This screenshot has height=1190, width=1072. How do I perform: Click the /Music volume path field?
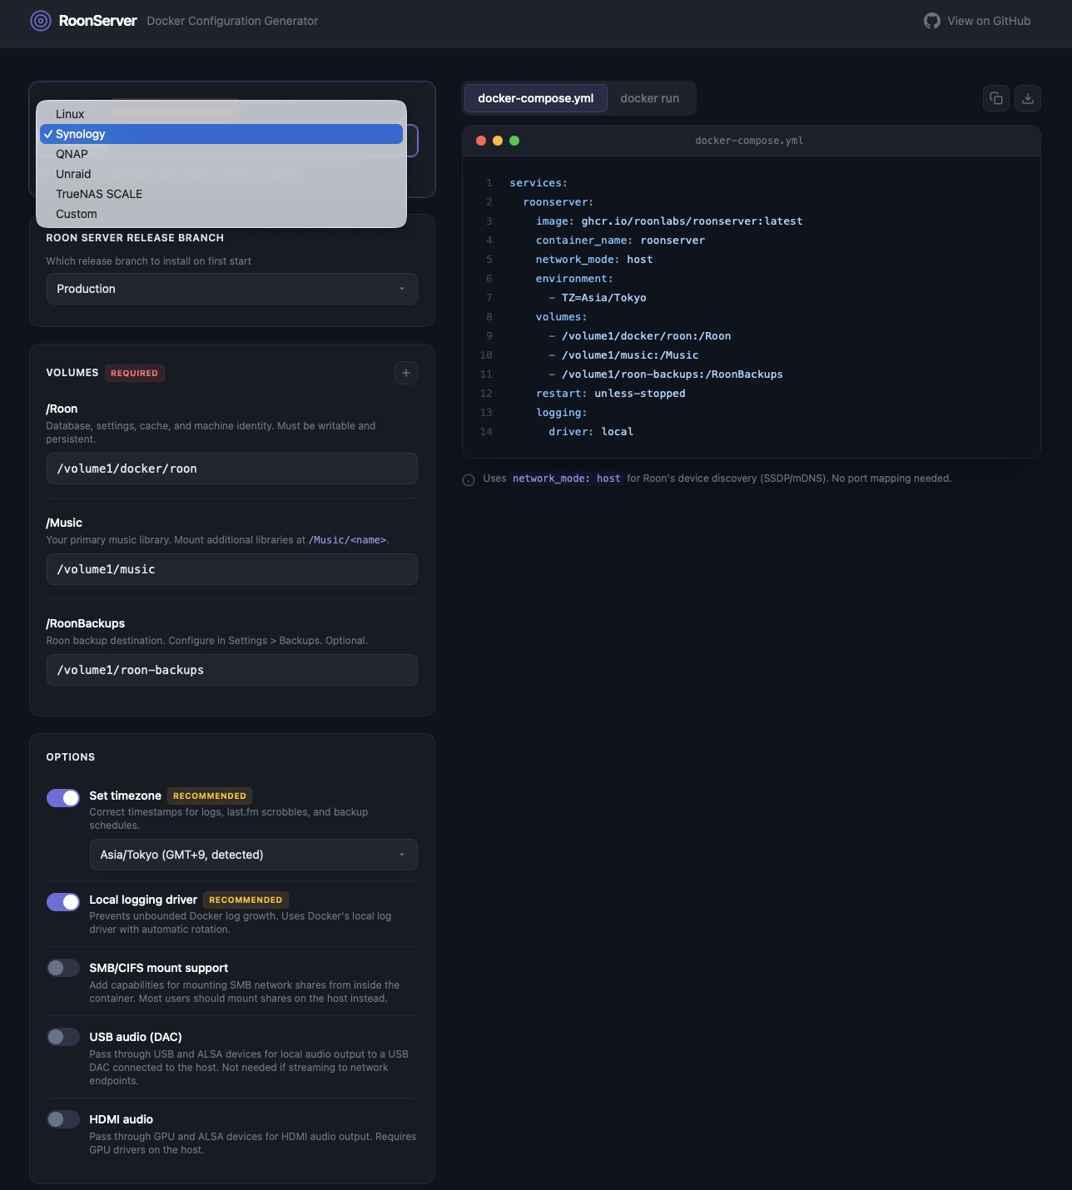pyautogui.click(x=231, y=569)
